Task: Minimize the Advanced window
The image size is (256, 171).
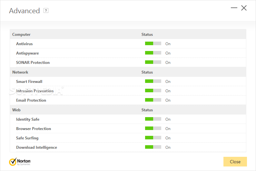Action: click(x=234, y=8)
